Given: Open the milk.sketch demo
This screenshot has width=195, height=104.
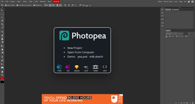Looking at the screenshot, I should (96, 57).
